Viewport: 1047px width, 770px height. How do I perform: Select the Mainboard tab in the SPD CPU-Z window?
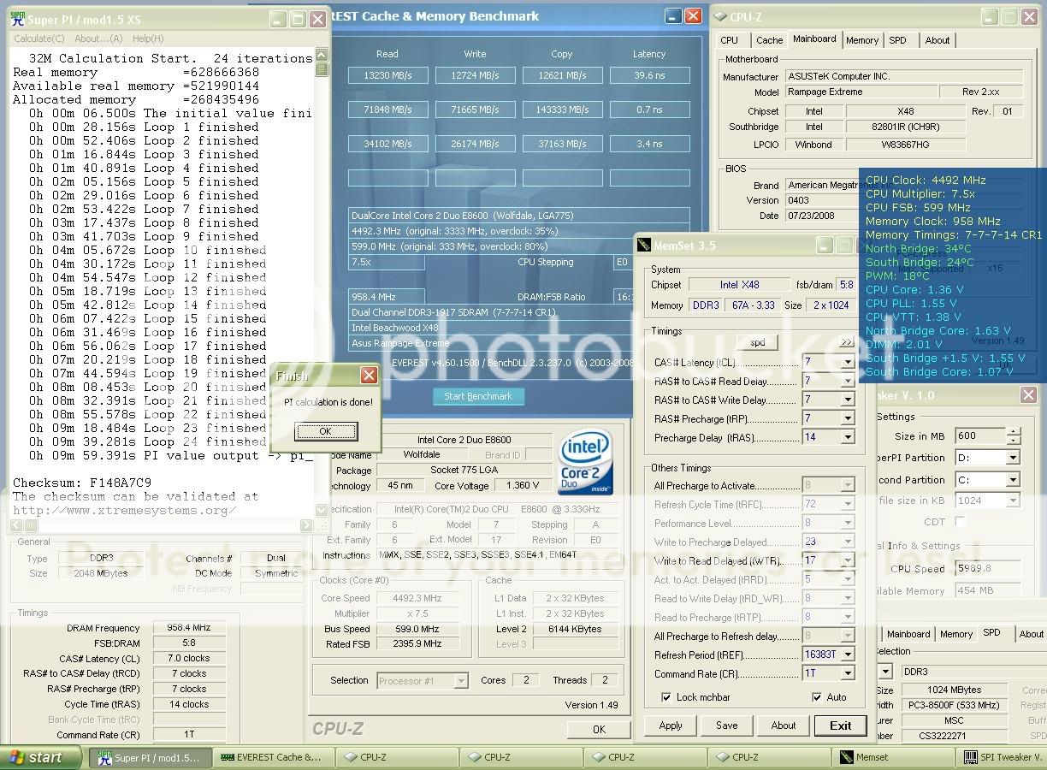pos(908,634)
